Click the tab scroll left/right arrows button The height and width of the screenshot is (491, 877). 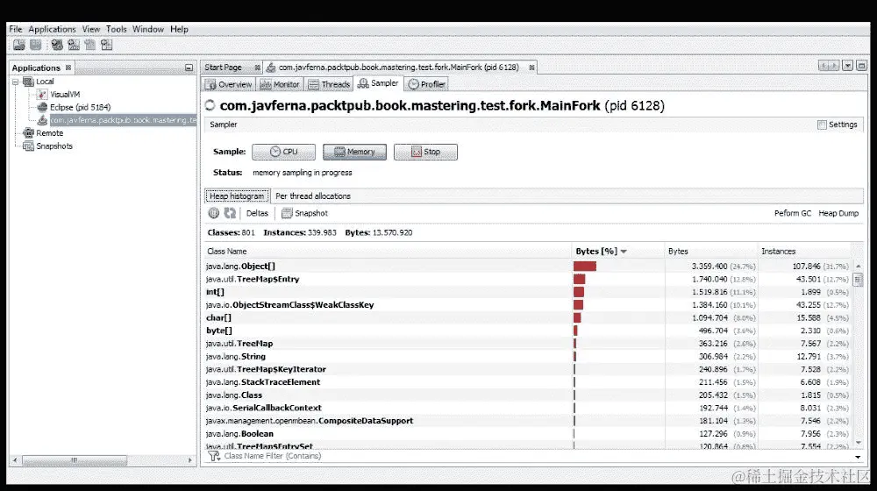829,66
